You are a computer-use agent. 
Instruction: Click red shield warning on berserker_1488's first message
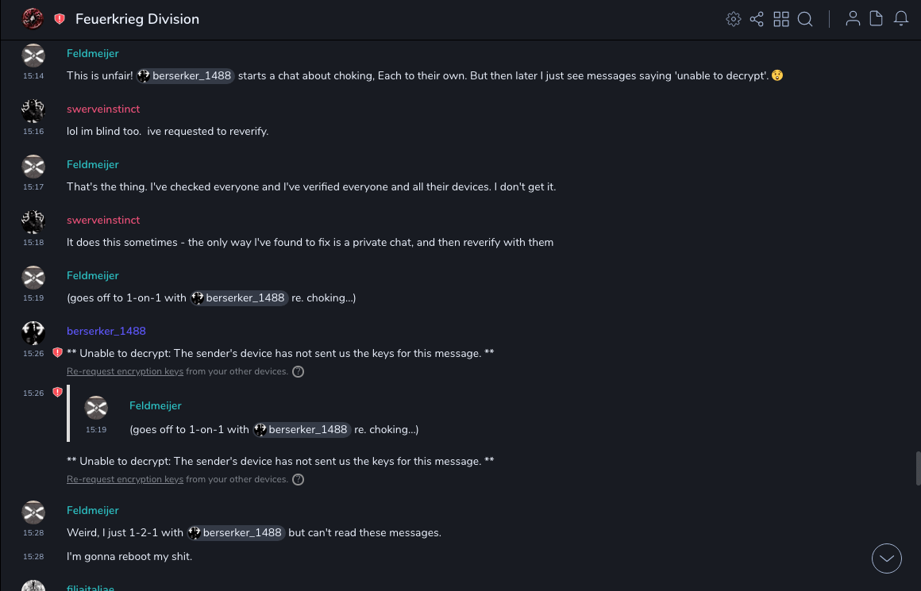(57, 353)
